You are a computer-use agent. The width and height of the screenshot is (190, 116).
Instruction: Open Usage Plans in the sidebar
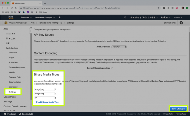pyautogui.click(x=10, y=97)
